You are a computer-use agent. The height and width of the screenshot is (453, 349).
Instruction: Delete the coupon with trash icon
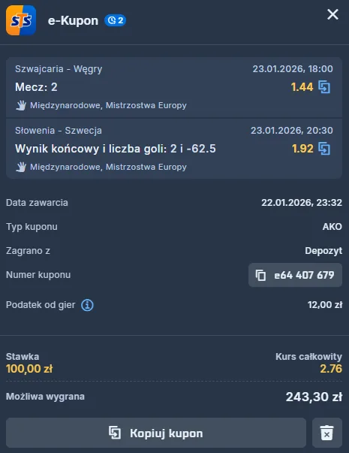[327, 433]
